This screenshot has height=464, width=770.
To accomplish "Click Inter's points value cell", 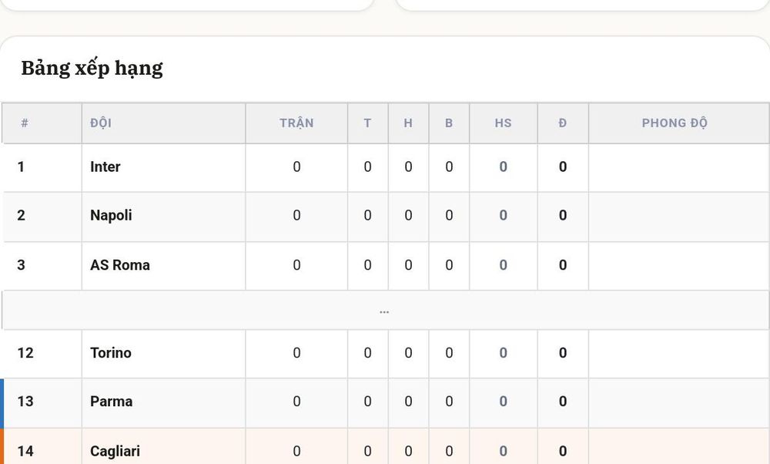I will click(563, 167).
